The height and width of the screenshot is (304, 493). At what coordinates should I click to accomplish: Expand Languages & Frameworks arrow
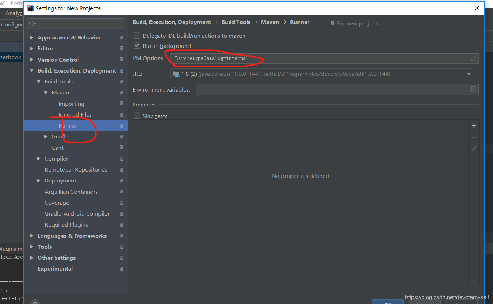32,236
